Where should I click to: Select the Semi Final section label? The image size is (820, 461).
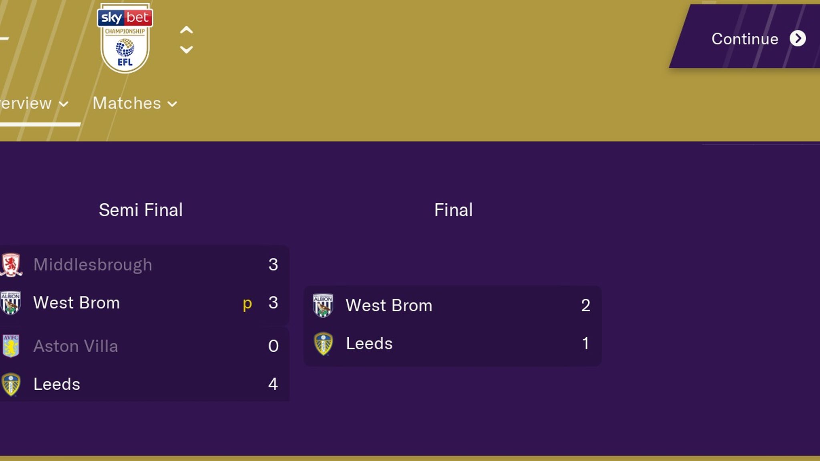tap(140, 210)
